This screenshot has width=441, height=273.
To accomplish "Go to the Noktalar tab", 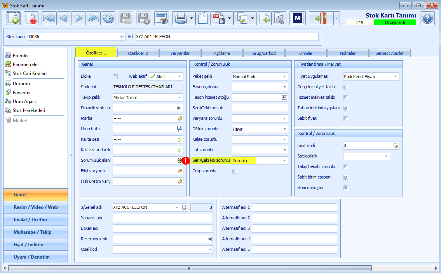I will (x=348, y=53).
